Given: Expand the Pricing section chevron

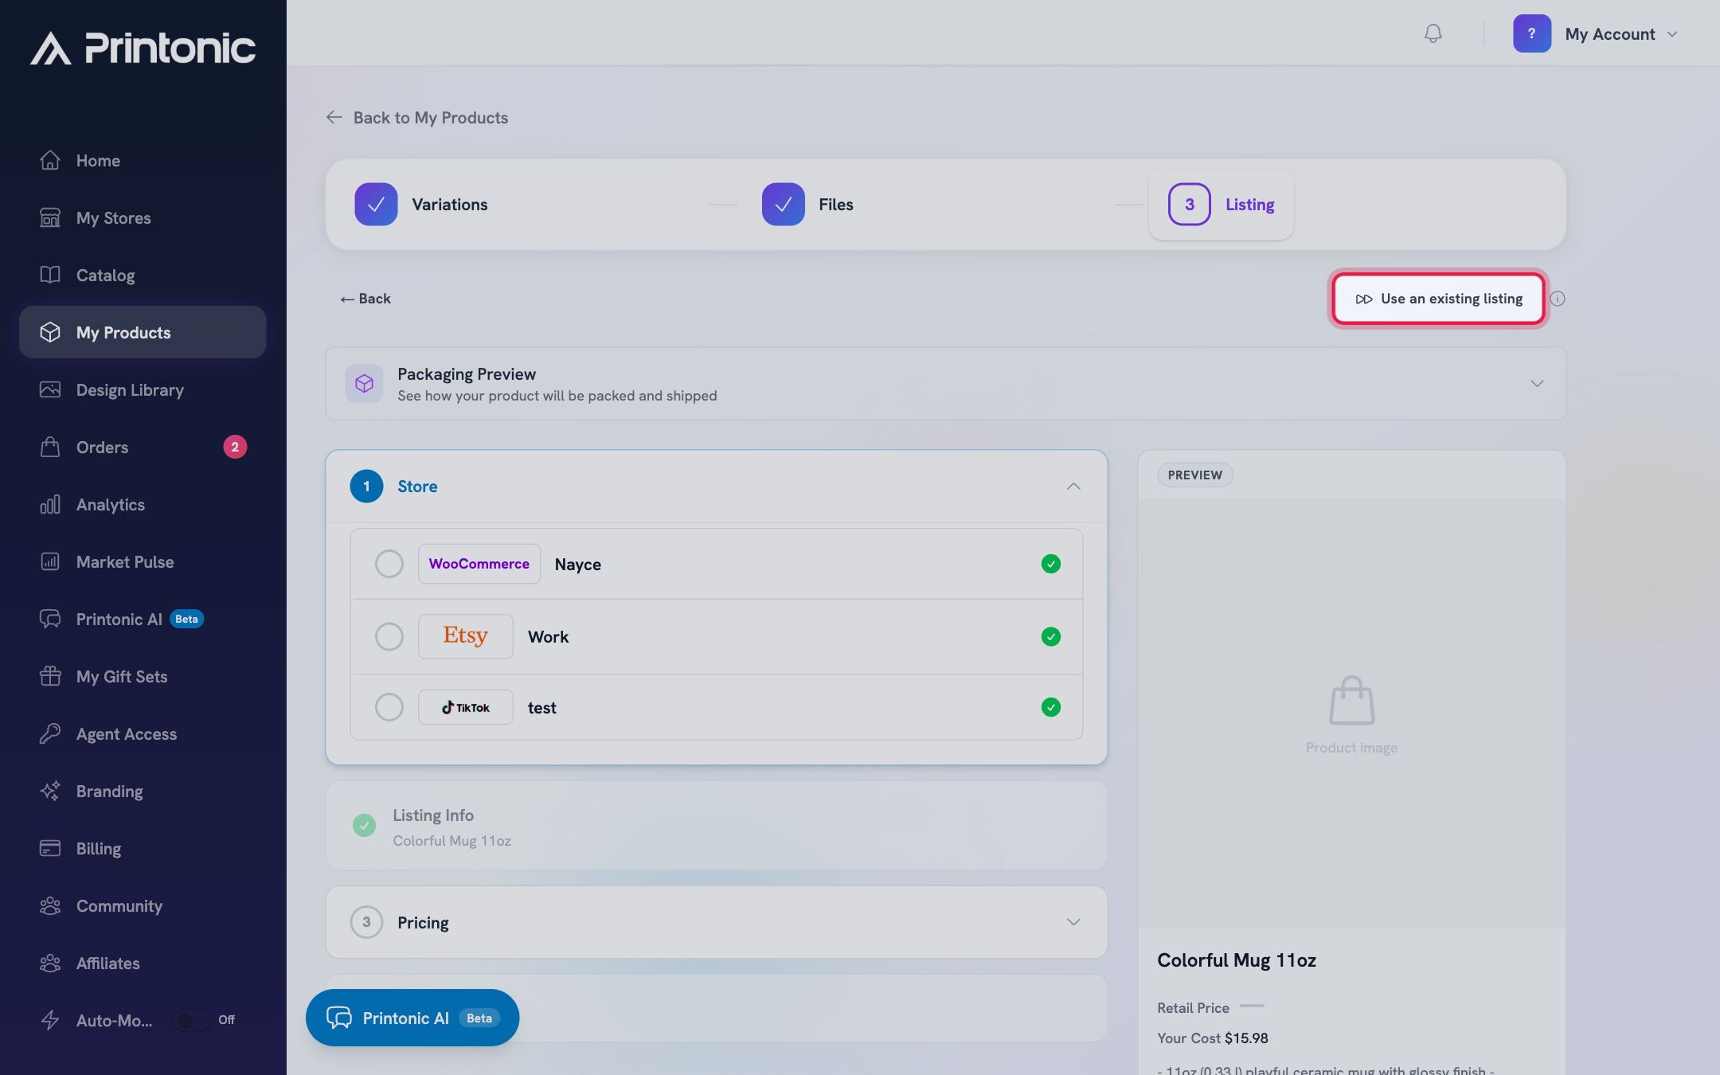Looking at the screenshot, I should tap(1073, 922).
